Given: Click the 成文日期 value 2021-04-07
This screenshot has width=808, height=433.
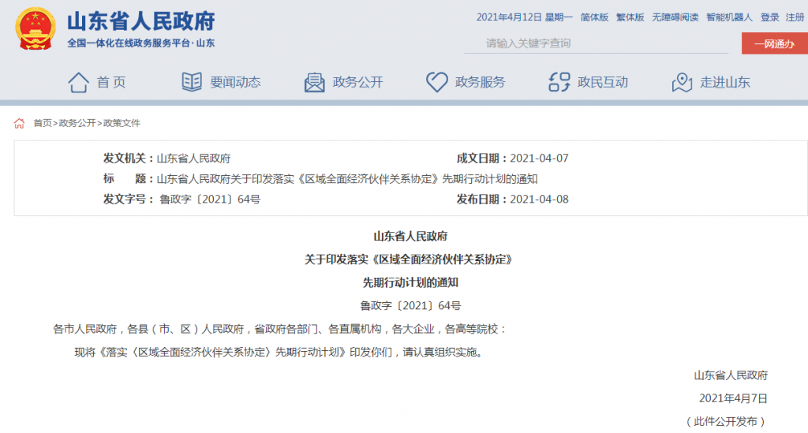Looking at the screenshot, I should (539, 159).
